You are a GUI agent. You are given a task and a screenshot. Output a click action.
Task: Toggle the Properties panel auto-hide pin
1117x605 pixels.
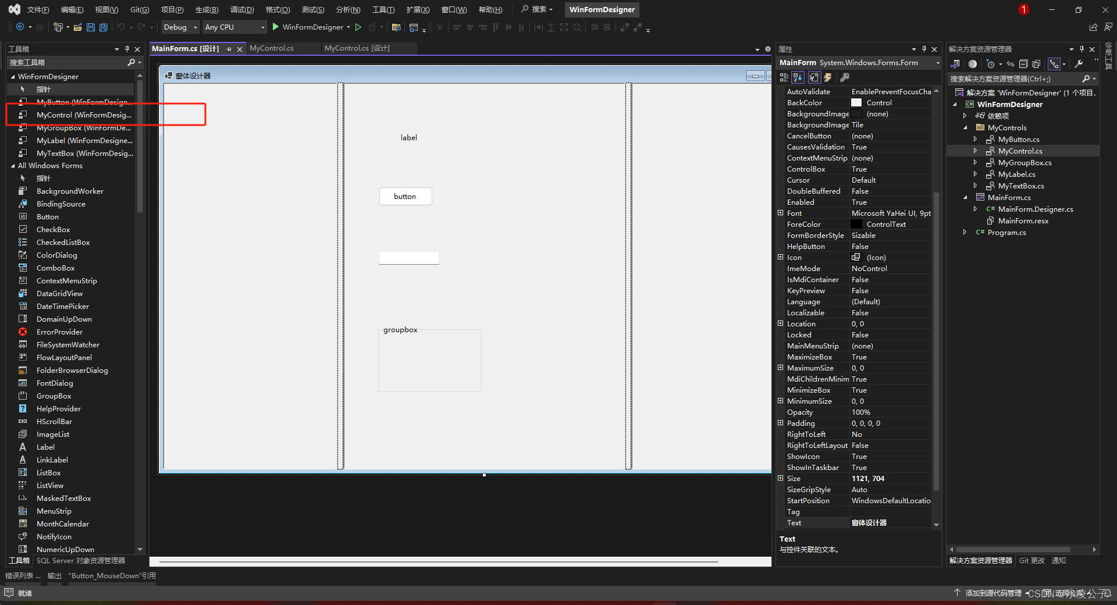(x=924, y=49)
